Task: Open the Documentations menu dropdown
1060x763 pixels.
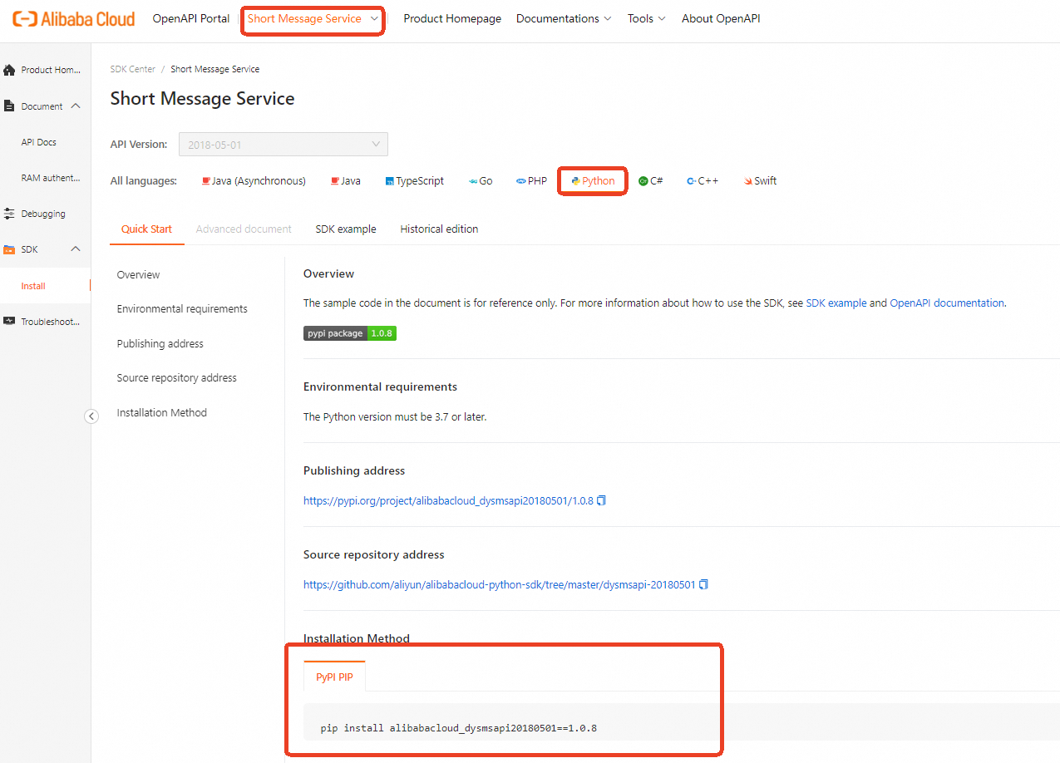Action: [x=564, y=18]
